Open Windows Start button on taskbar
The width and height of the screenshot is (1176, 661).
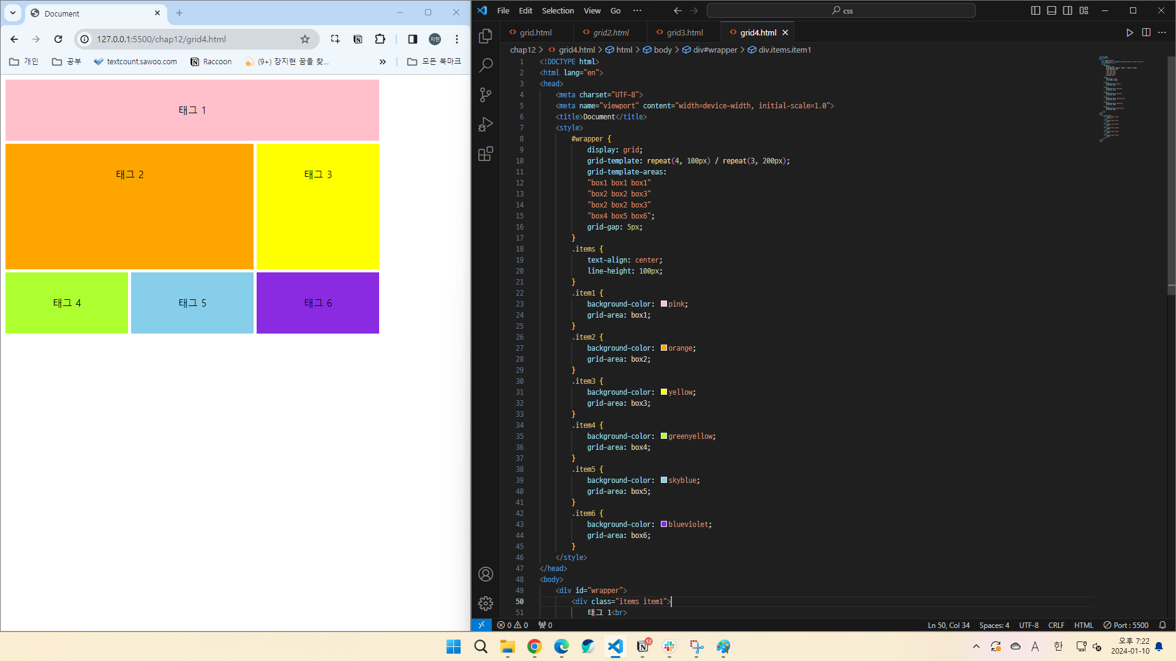point(453,646)
